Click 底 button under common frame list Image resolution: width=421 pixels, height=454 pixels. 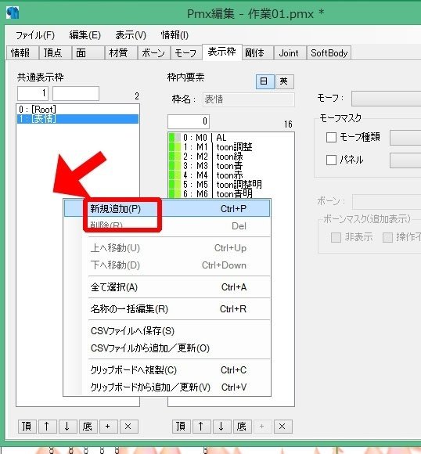[88, 426]
